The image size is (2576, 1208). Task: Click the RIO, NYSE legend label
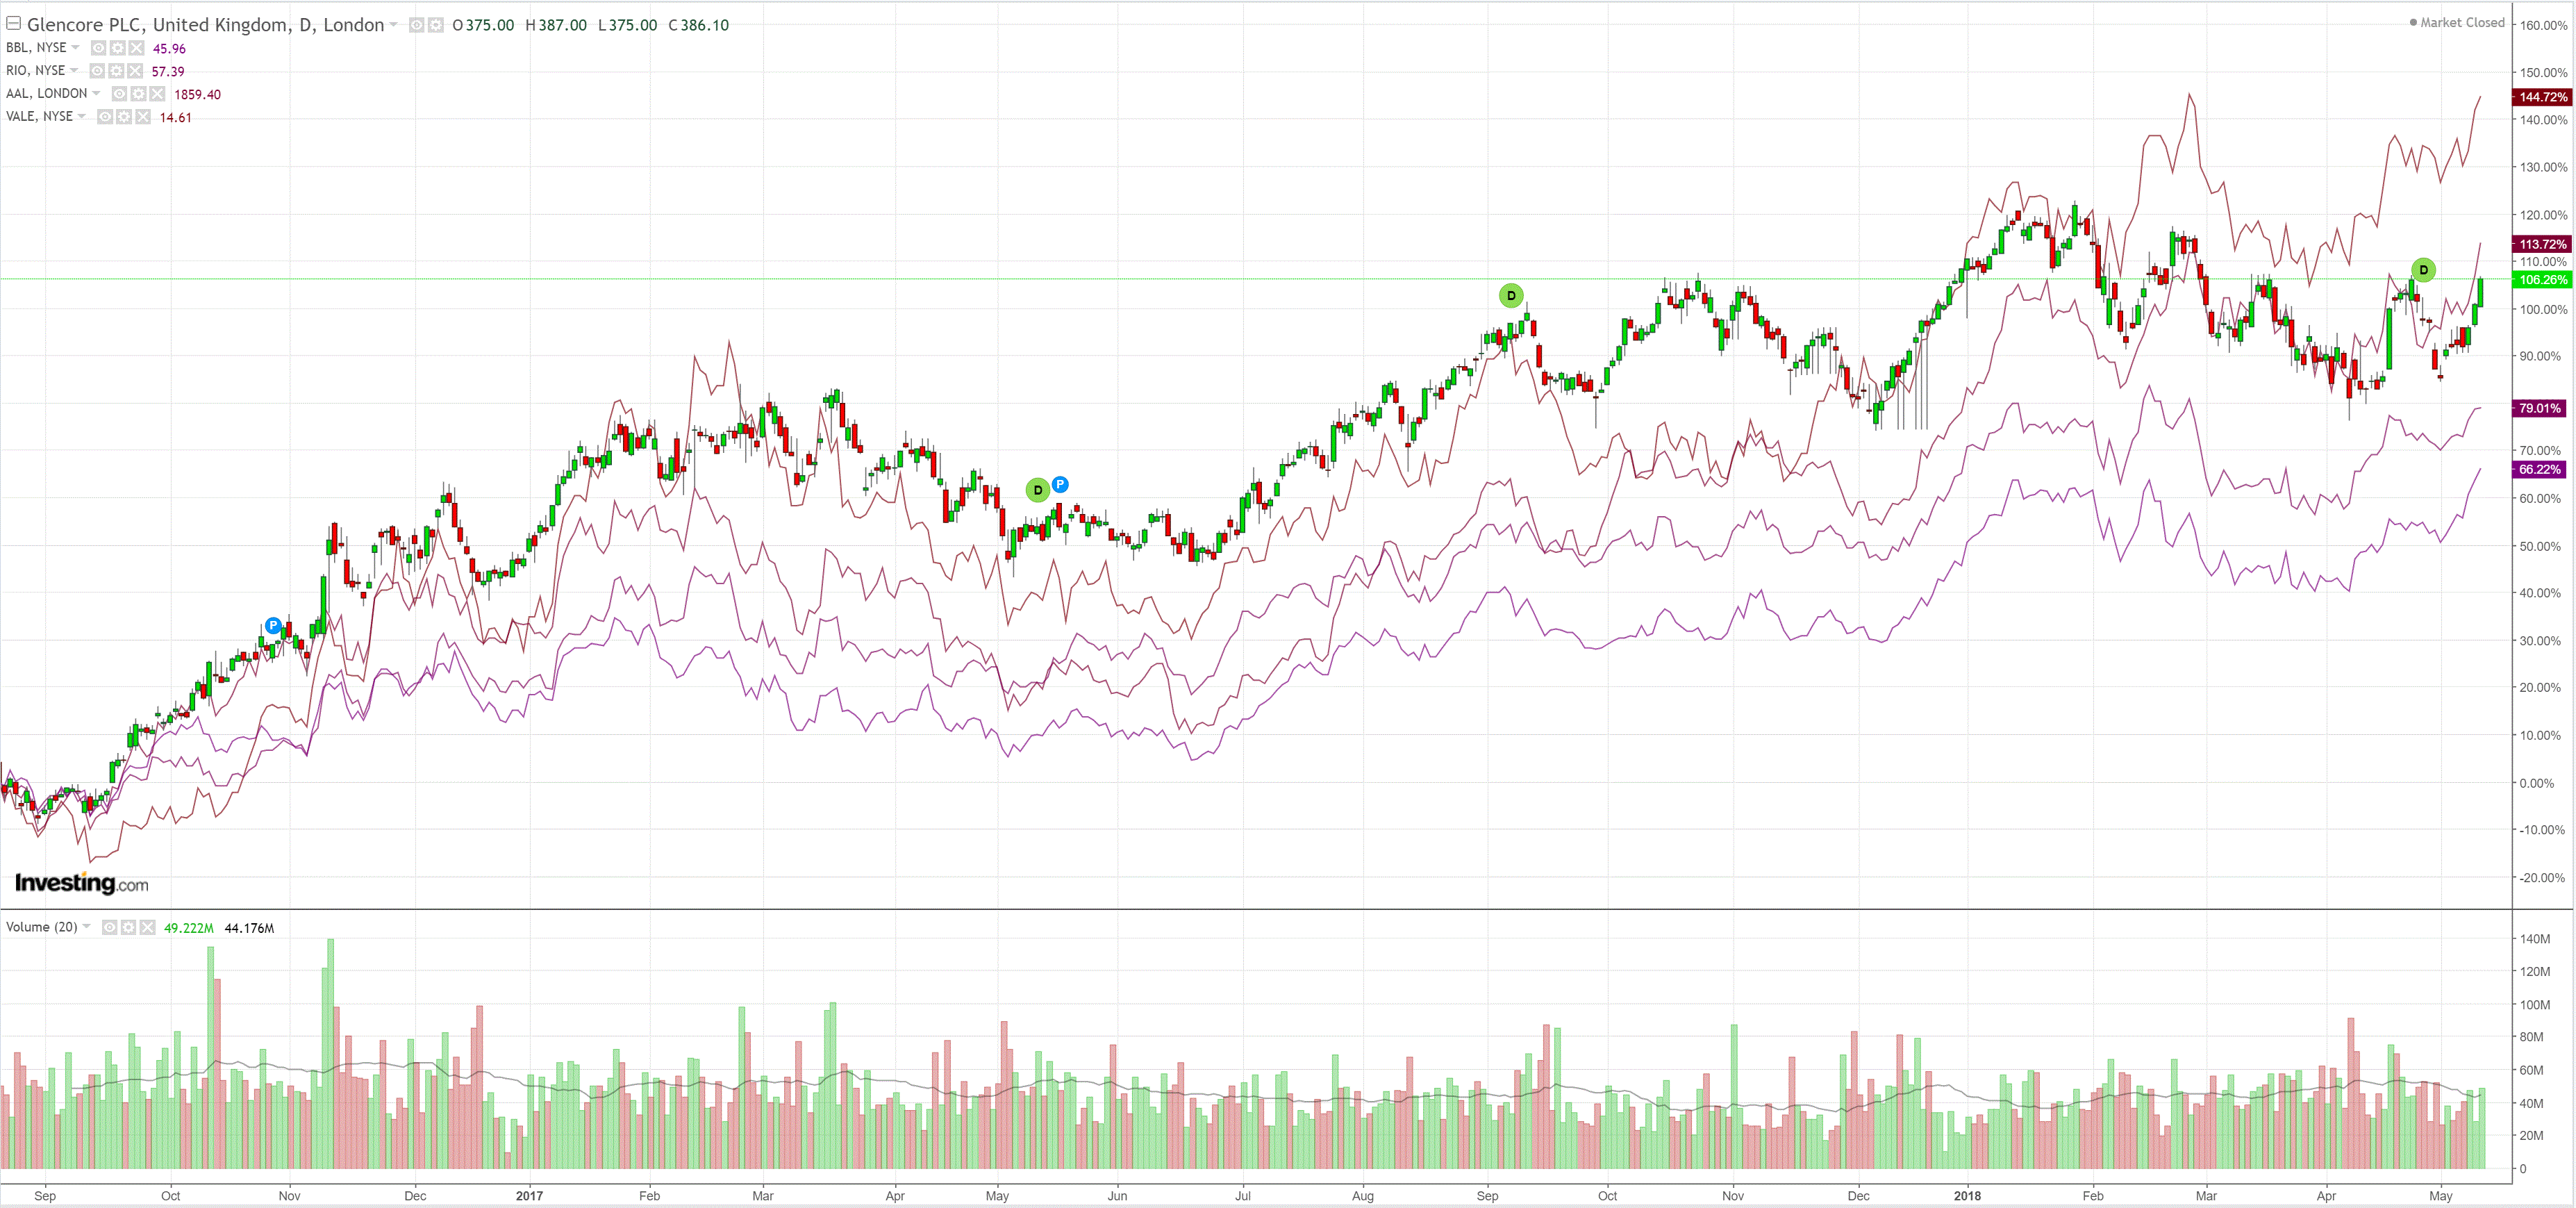point(35,71)
